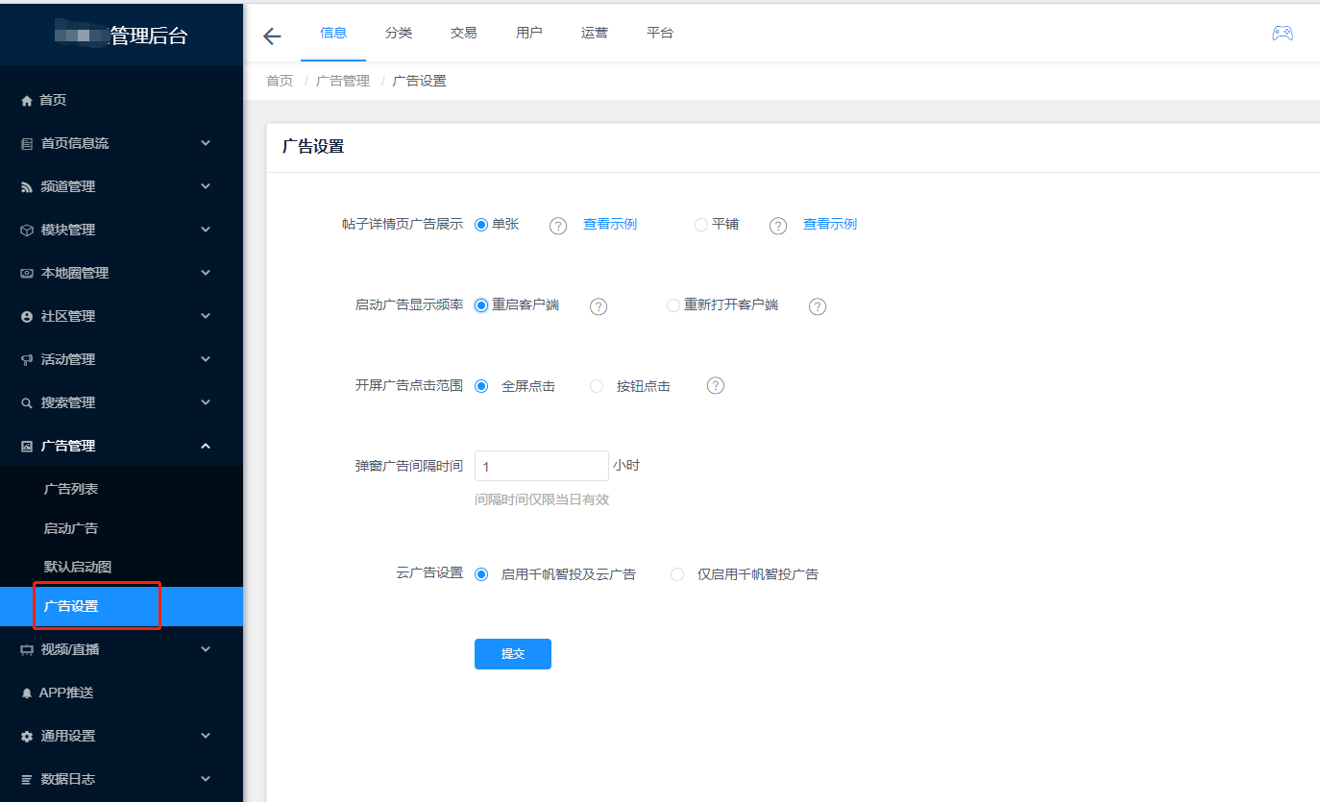Viewport: 1320px width, 802px height.
Task: Click the 频道管理 feed icon
Action: click(27, 187)
